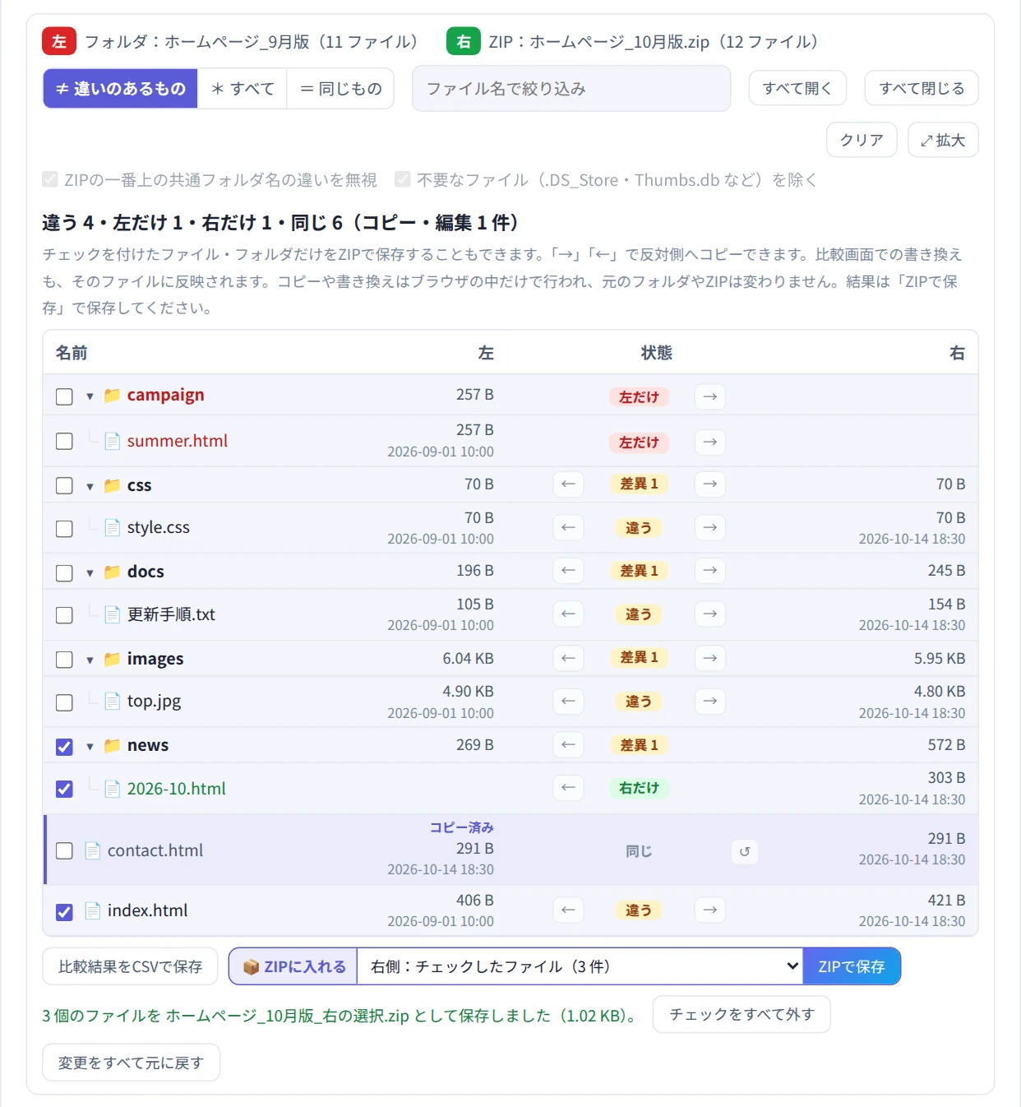The image size is (1021, 1107).
Task: Copy news folder to the left
Action: click(568, 744)
